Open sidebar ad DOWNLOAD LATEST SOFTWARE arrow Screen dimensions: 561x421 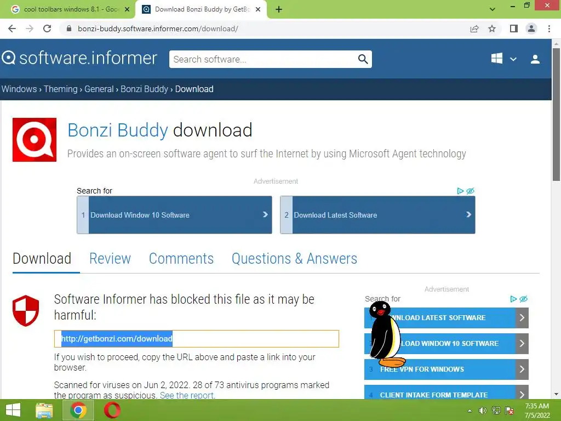pos(522,317)
